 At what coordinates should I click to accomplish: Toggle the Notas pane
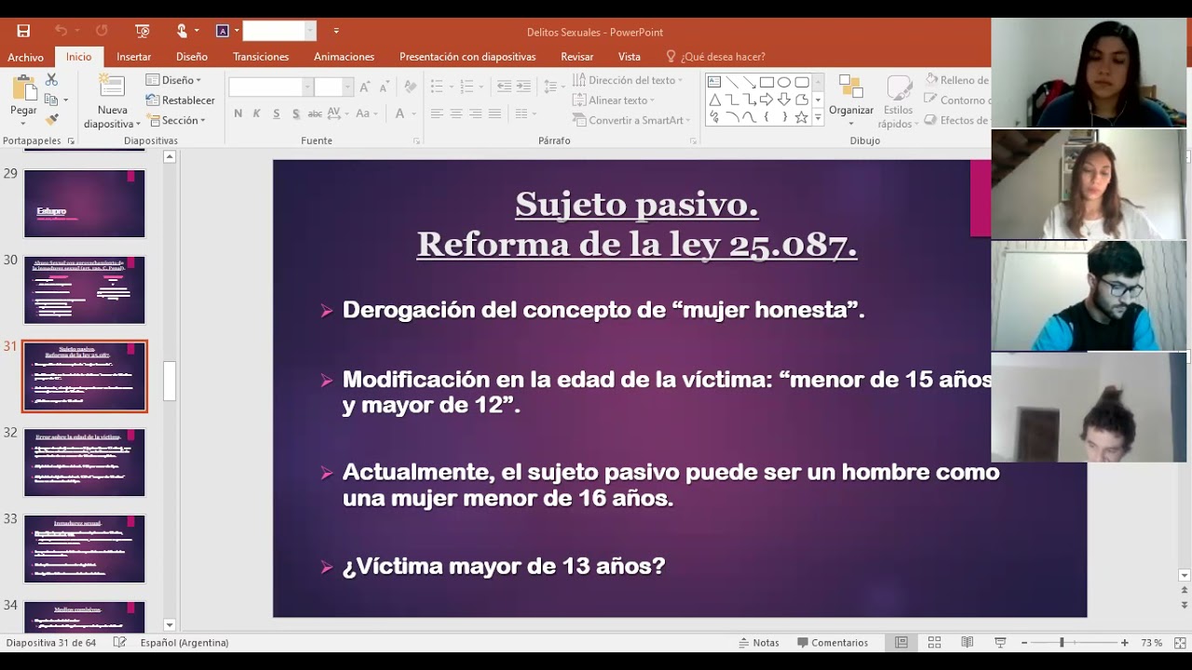point(759,642)
